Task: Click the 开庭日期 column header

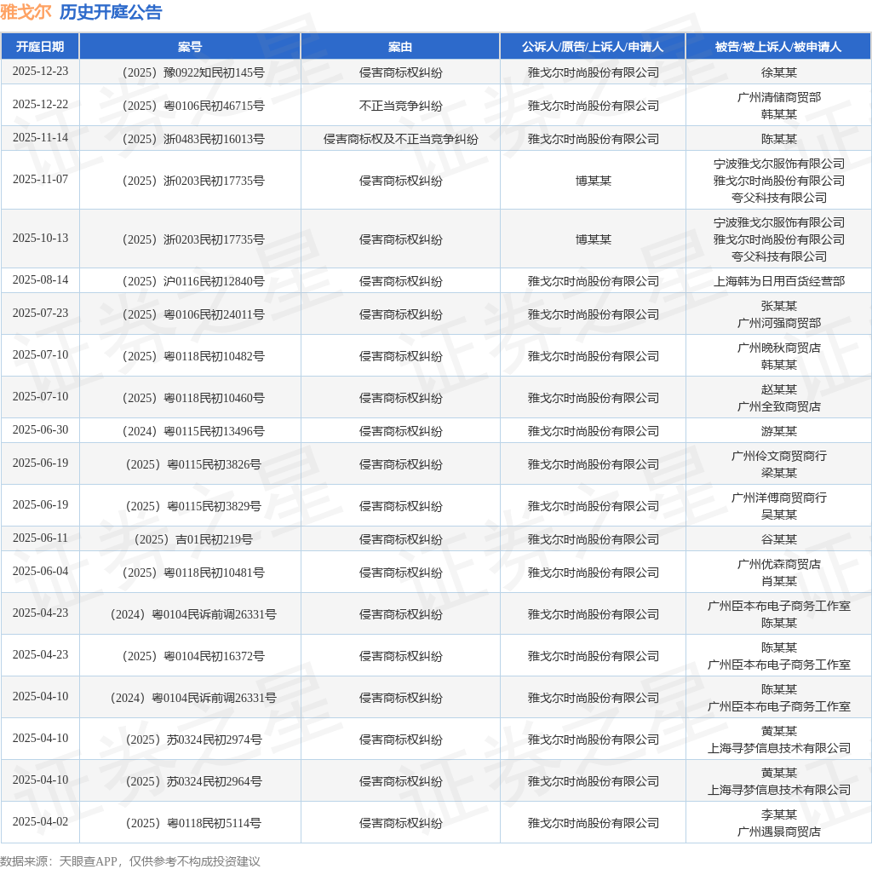Action: (x=40, y=47)
